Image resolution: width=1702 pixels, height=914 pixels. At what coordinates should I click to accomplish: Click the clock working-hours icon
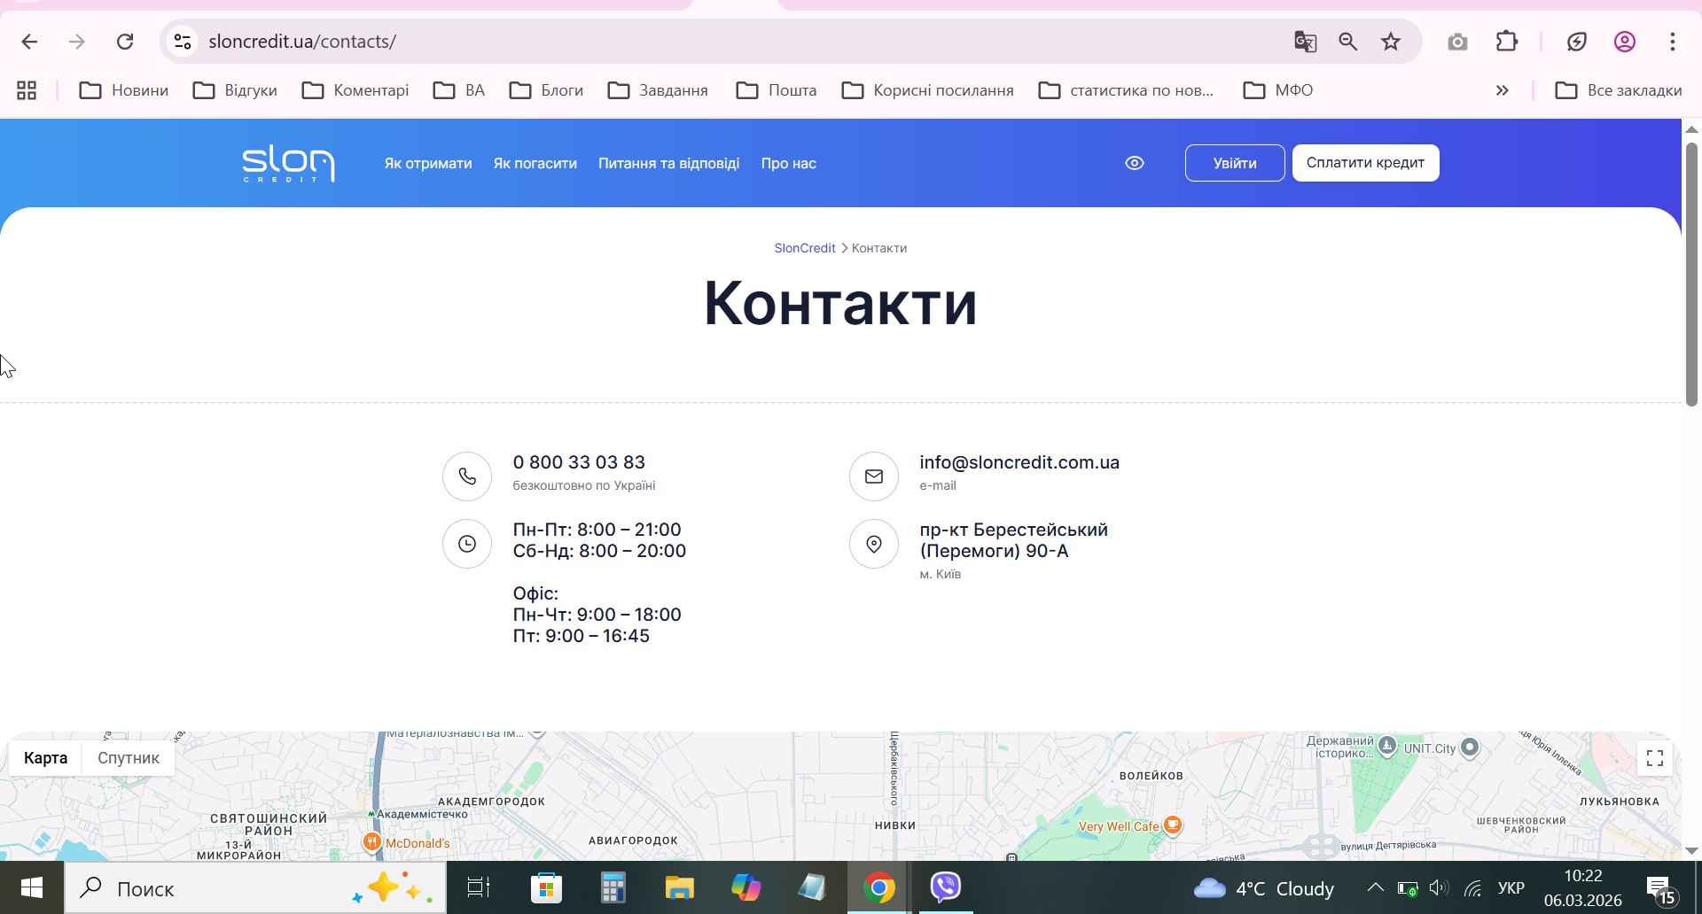point(467,544)
